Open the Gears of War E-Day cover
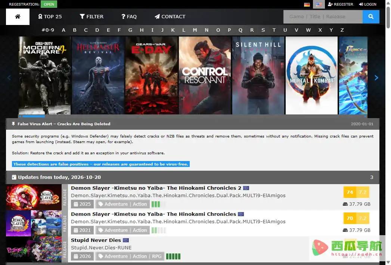The height and width of the screenshot is (265, 391). click(152, 75)
